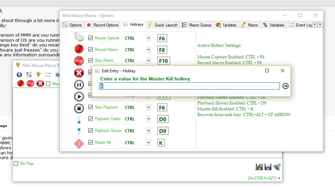Open the Quick Launch tab
The height and width of the screenshot is (190, 335).
[163, 25]
